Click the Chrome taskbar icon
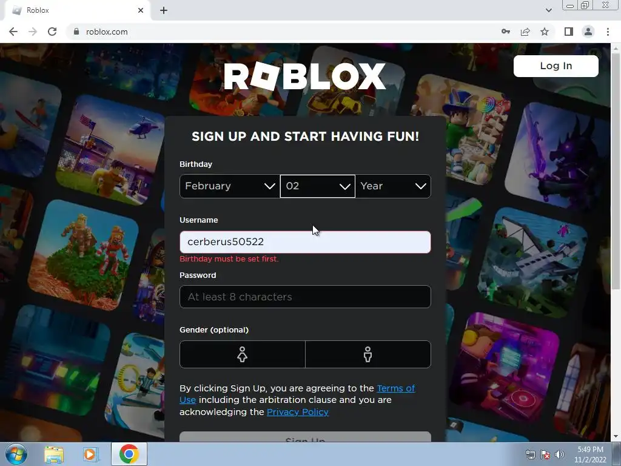The image size is (621, 466). [129, 454]
